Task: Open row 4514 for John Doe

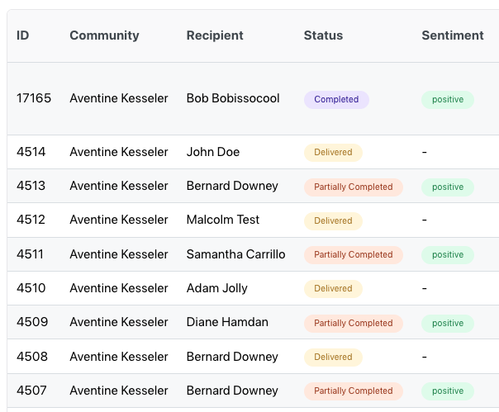Action: (253, 152)
